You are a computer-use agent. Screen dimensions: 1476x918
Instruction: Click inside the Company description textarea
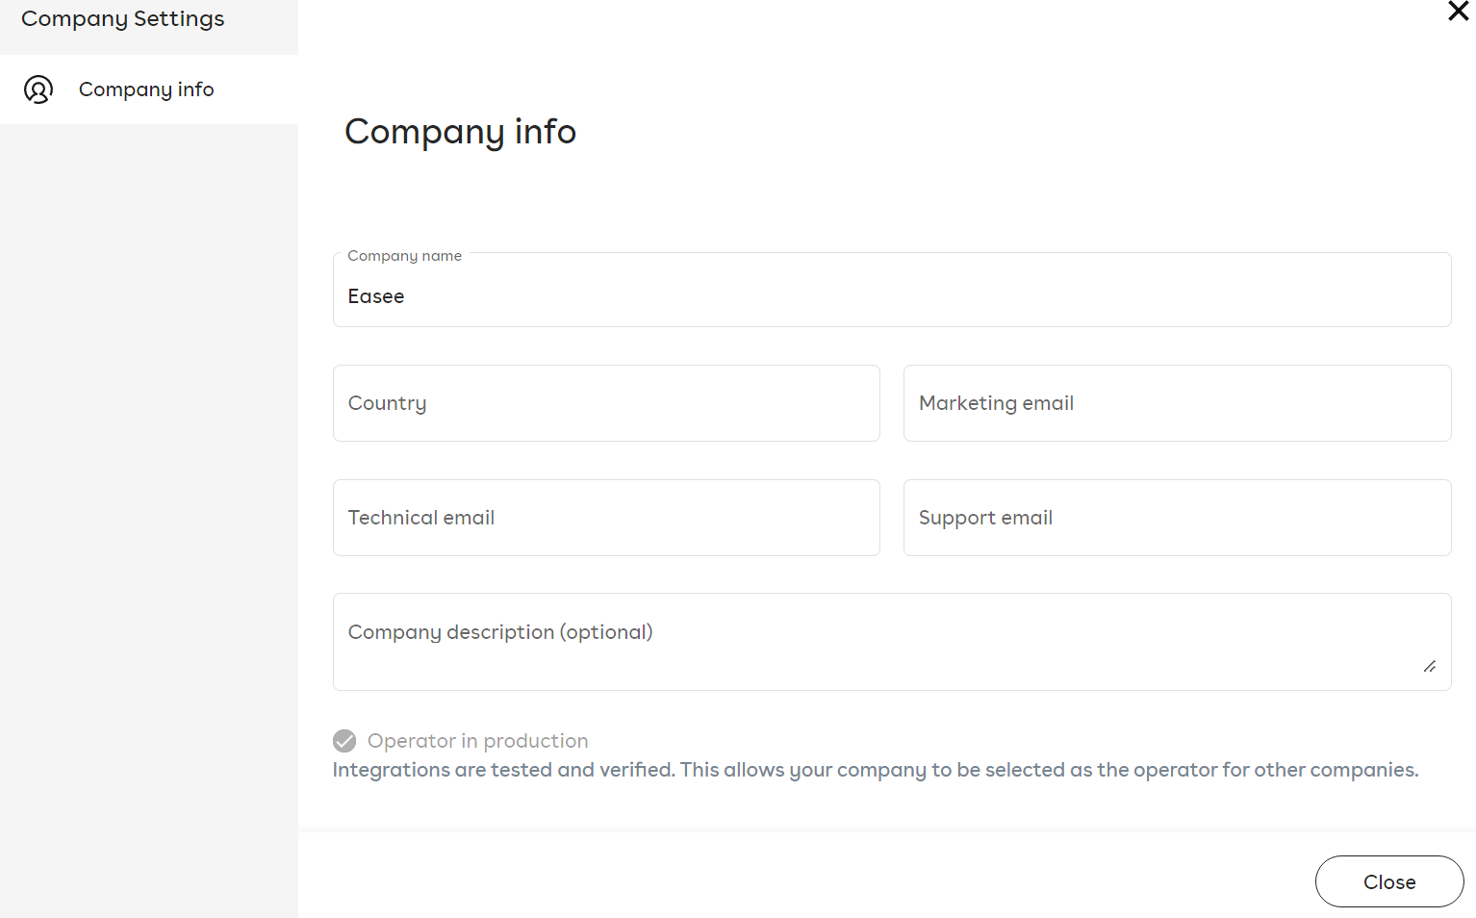[892, 642]
